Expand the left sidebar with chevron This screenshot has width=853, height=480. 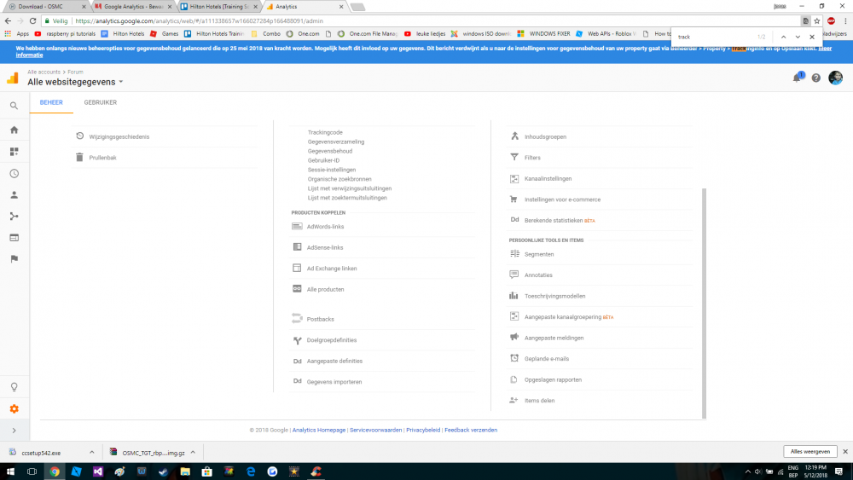click(15, 431)
